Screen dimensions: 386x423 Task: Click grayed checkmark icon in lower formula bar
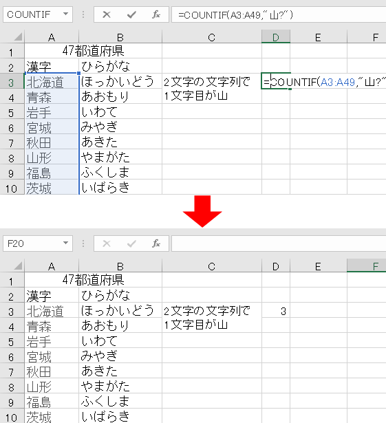tap(131, 243)
